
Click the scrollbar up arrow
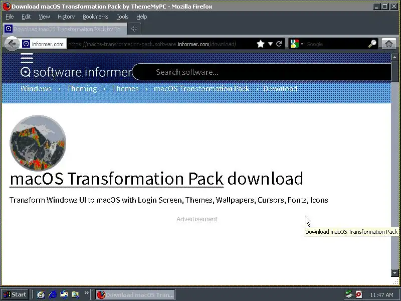pos(394,57)
